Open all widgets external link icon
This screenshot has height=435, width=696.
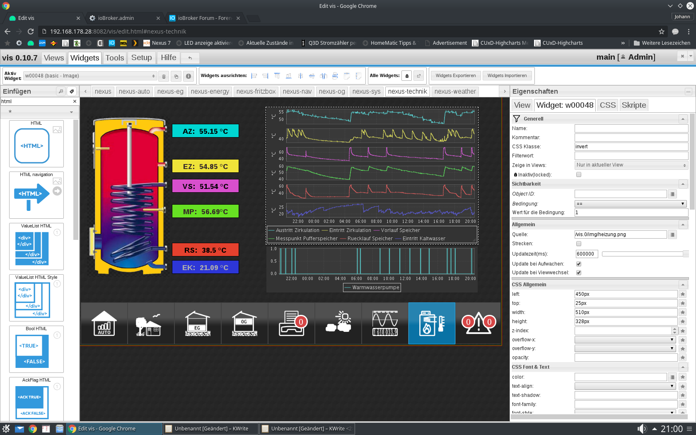point(419,76)
